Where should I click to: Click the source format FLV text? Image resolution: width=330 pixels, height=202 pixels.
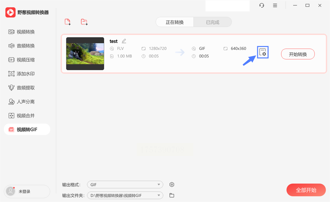(x=120, y=49)
